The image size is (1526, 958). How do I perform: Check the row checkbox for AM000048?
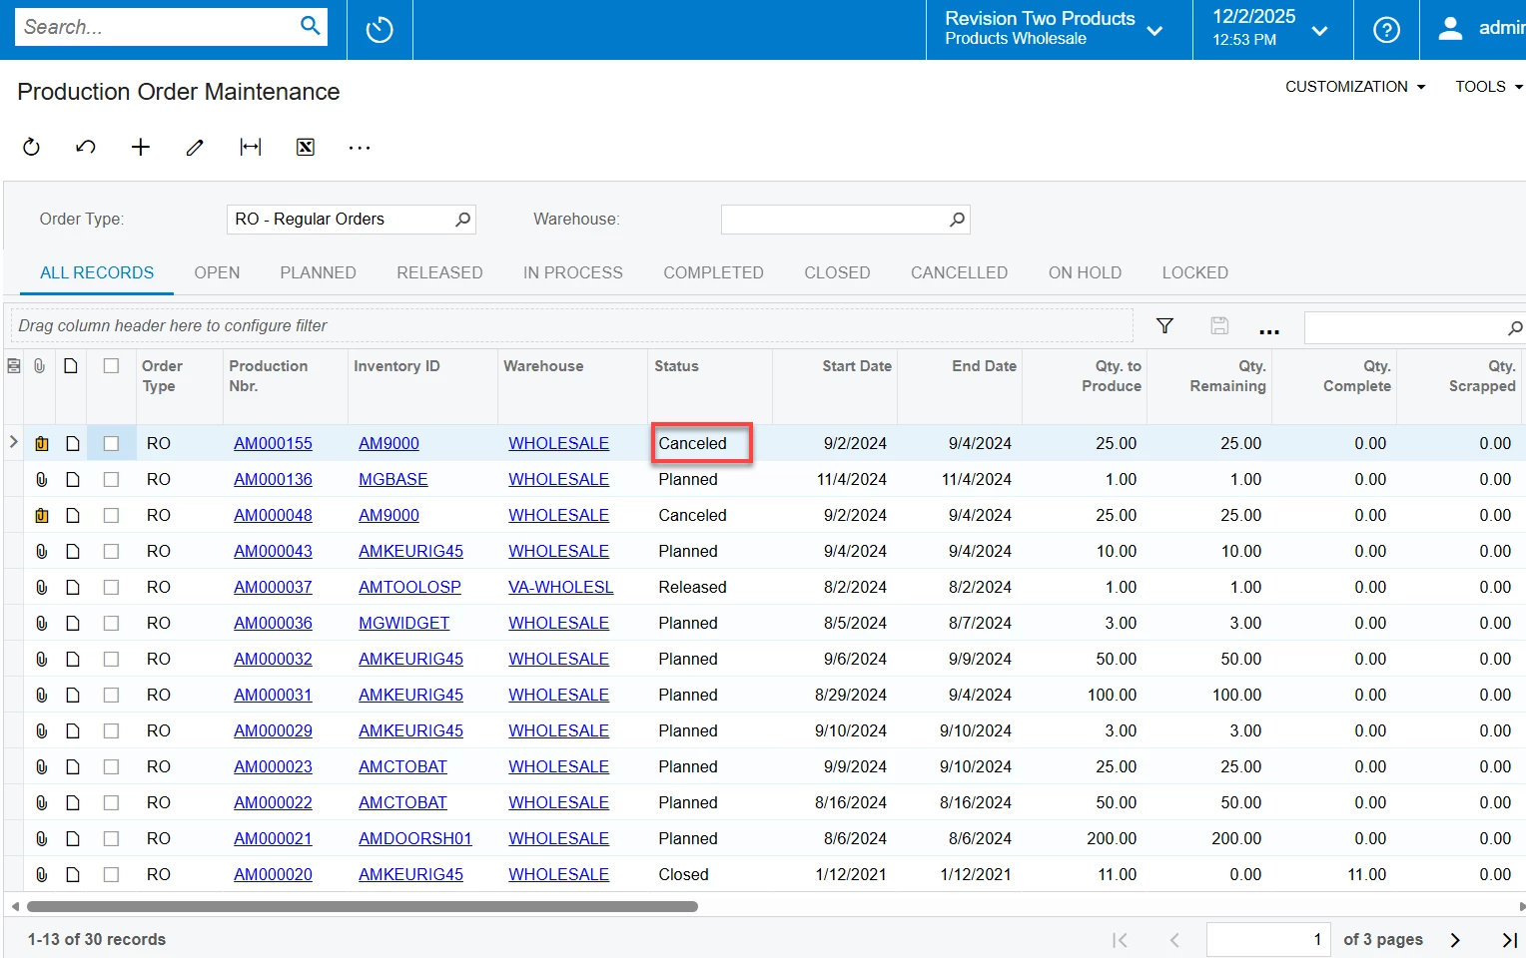coord(111,515)
